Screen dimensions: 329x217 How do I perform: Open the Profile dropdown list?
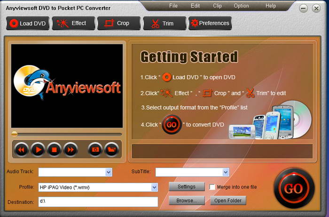point(155,187)
